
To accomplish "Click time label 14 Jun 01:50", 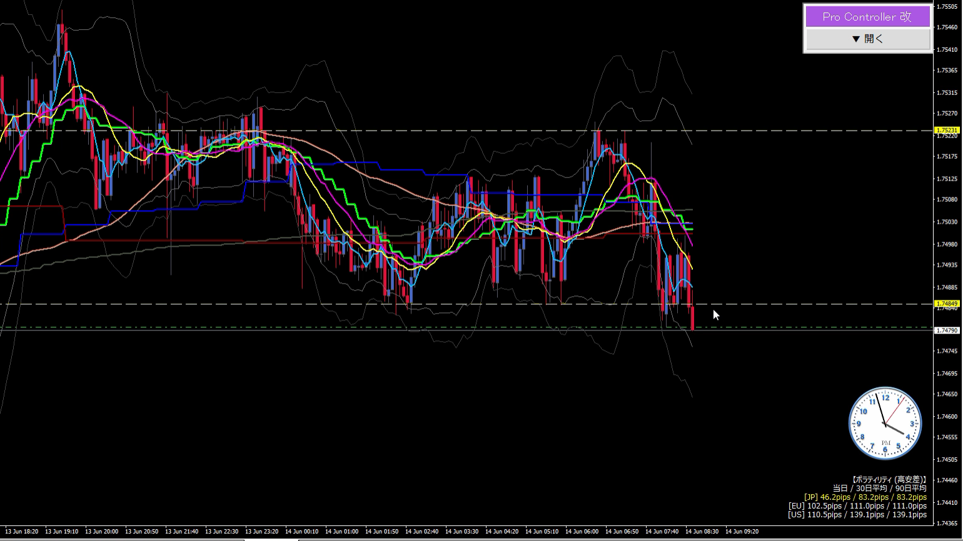I will pos(382,532).
